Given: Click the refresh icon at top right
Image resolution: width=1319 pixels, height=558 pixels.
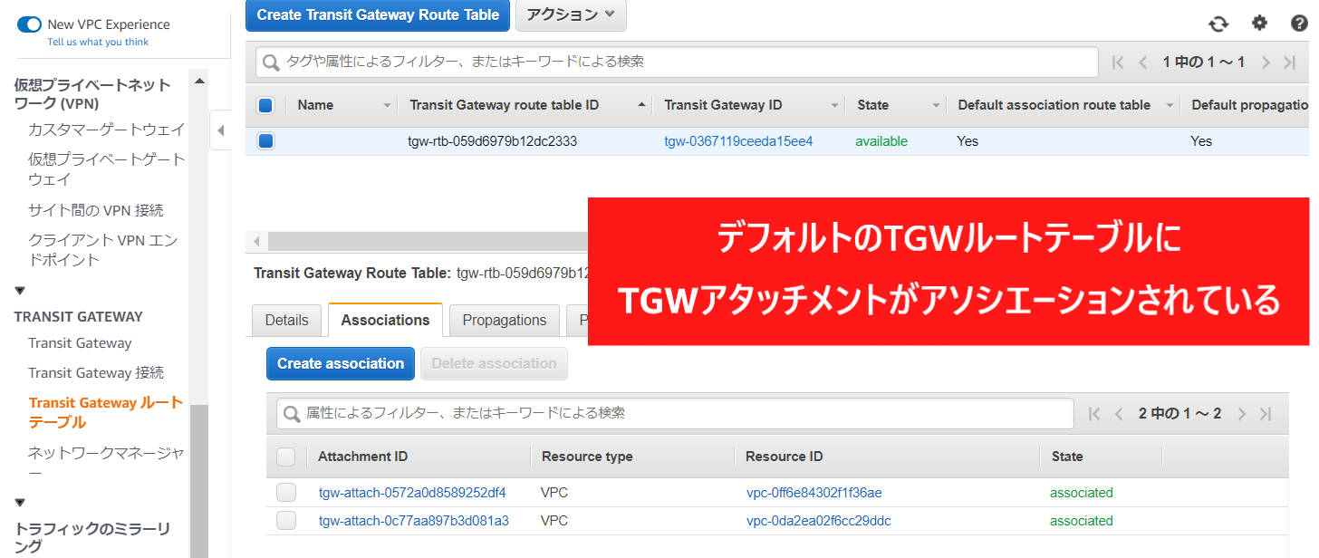Looking at the screenshot, I should [1218, 24].
